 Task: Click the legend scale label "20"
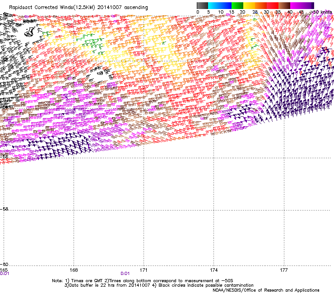[x=242, y=12]
